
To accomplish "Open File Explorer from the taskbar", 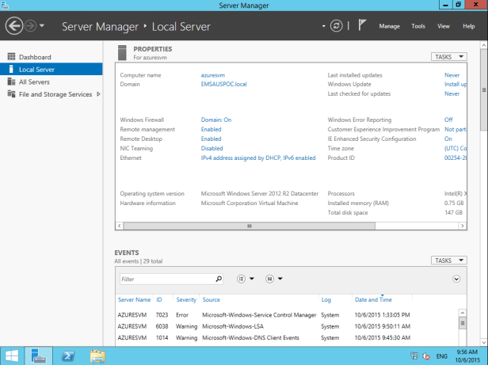I will point(97,356).
